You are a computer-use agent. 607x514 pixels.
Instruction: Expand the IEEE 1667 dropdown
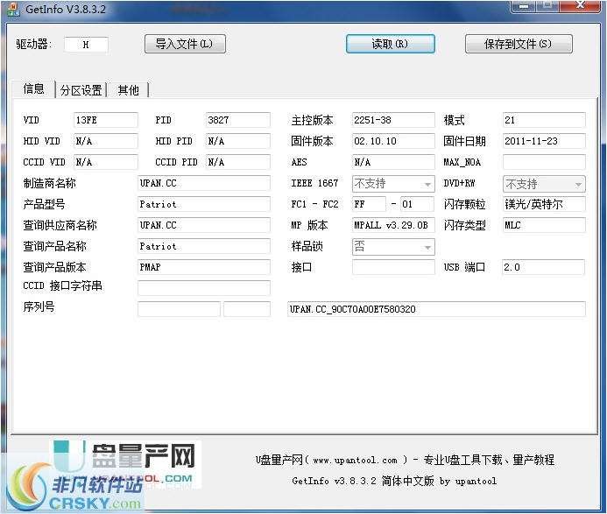coord(393,184)
